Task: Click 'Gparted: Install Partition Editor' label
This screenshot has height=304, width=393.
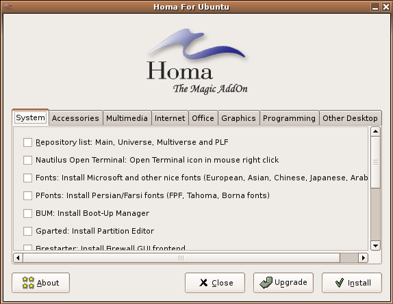Action: pos(94,231)
